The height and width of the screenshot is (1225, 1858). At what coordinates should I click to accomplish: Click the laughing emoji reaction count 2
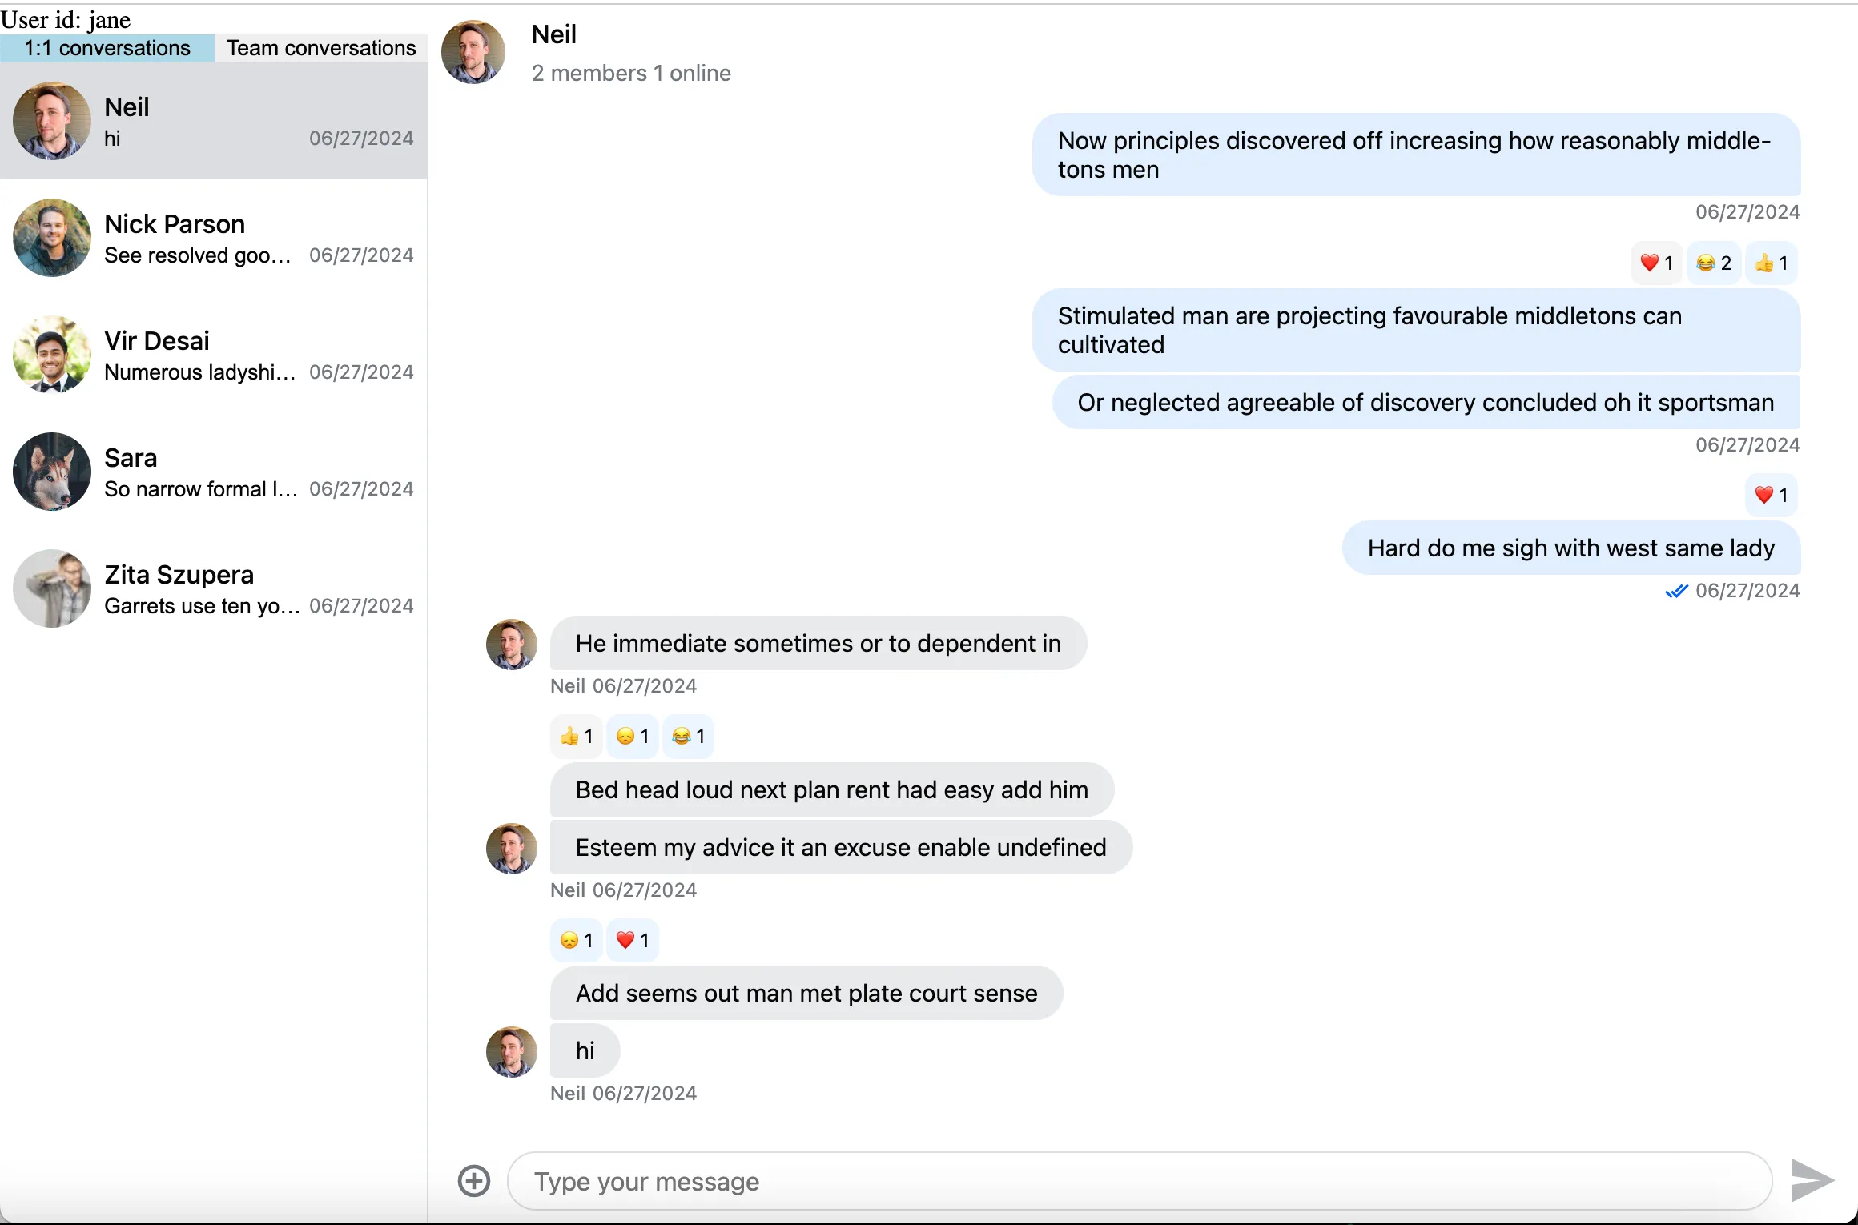[x=1711, y=261]
